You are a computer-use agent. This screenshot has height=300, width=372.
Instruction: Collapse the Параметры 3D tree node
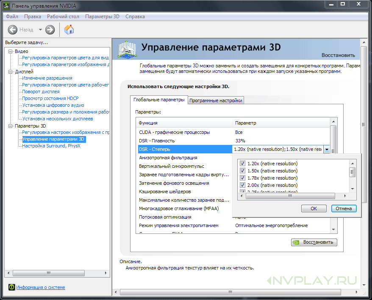tap(10, 126)
